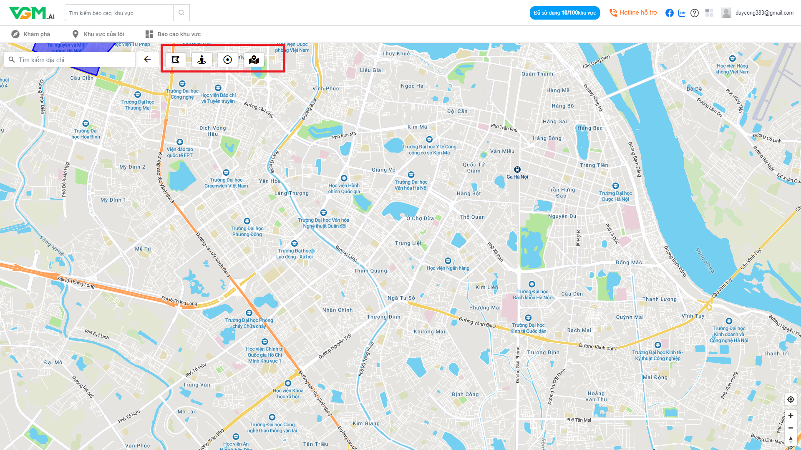Viewport: 801px width, 450px height.
Task: Reset map bearing with compass arrow
Action: pyautogui.click(x=791, y=439)
